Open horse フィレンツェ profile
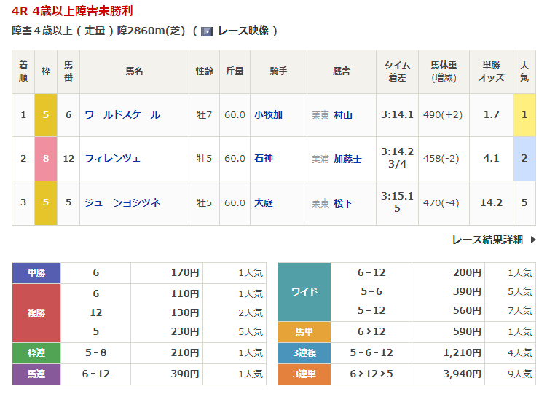Screen dimensions: 547x394 [x=112, y=158]
